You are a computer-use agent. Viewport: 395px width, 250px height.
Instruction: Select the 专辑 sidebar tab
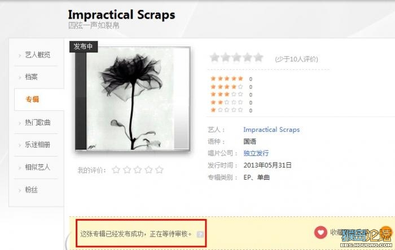33,99
